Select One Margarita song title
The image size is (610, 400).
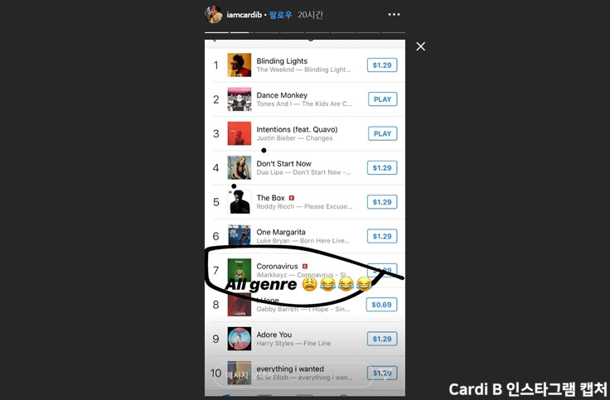(x=281, y=232)
